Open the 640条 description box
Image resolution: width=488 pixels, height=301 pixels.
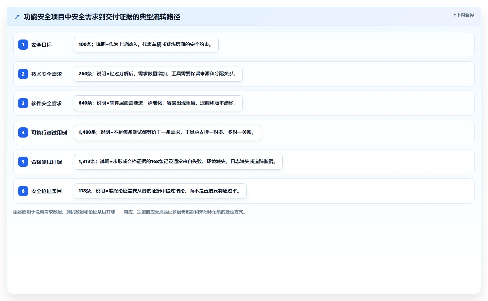pos(158,103)
